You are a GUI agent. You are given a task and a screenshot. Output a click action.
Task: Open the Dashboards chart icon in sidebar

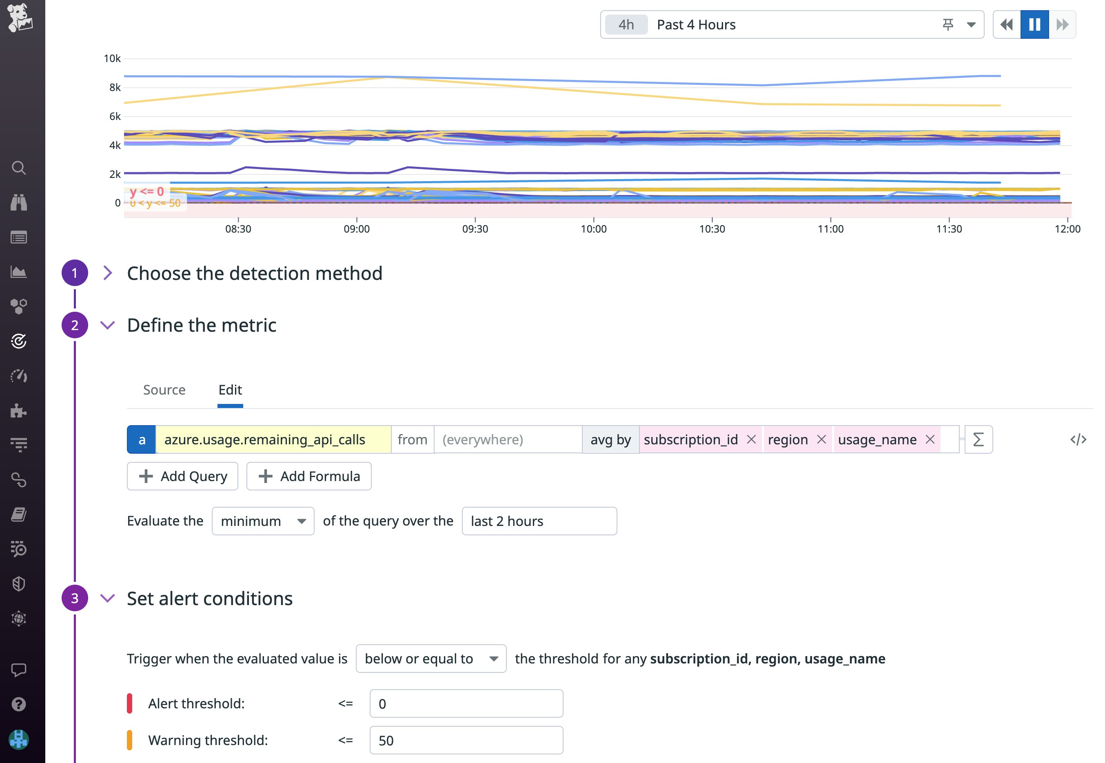19,272
